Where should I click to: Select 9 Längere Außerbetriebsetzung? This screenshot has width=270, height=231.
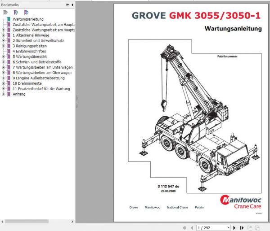39,78
